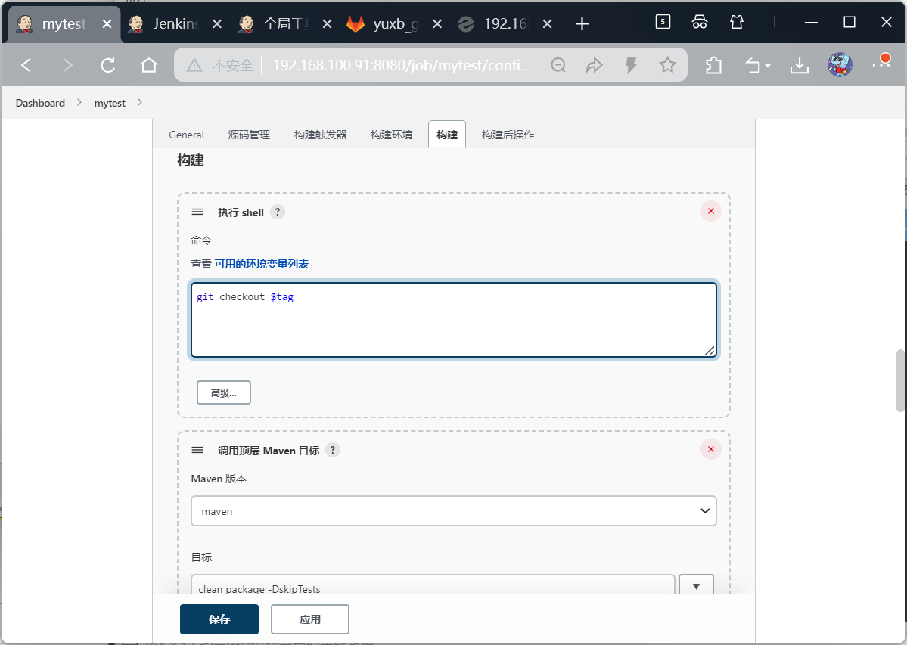Switch to the 构建环境 tab
This screenshot has width=907, height=645.
coord(392,135)
